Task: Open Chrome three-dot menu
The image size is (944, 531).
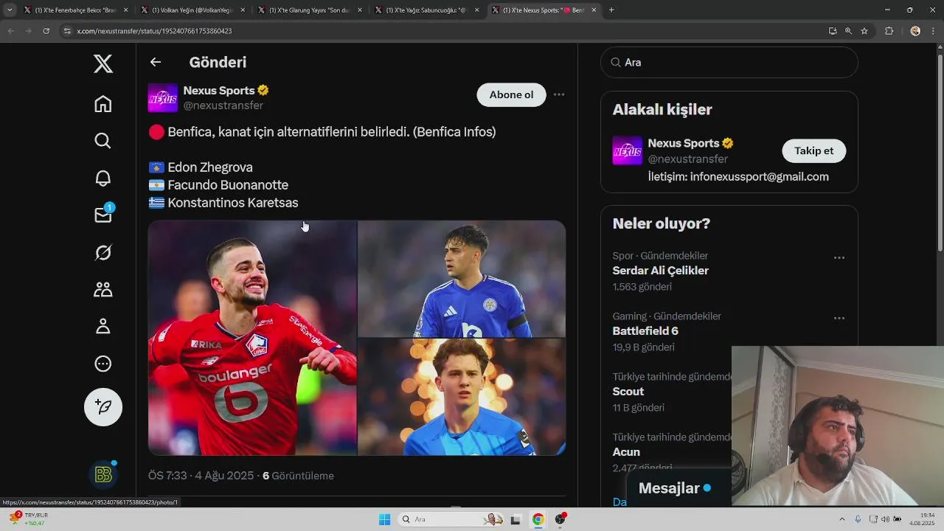Action: click(933, 31)
